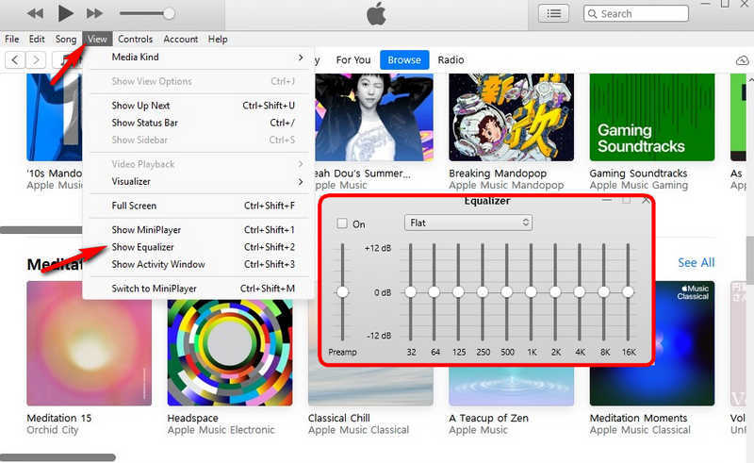Click the Search input field

pos(635,13)
